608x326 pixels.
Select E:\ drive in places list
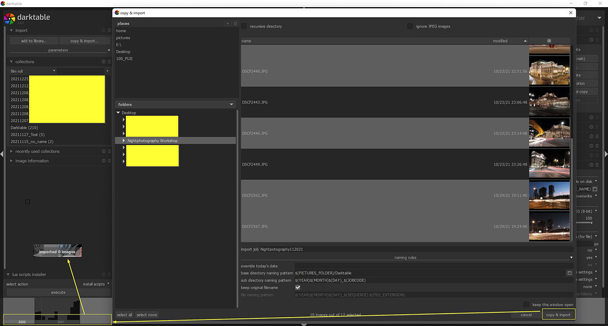click(119, 45)
